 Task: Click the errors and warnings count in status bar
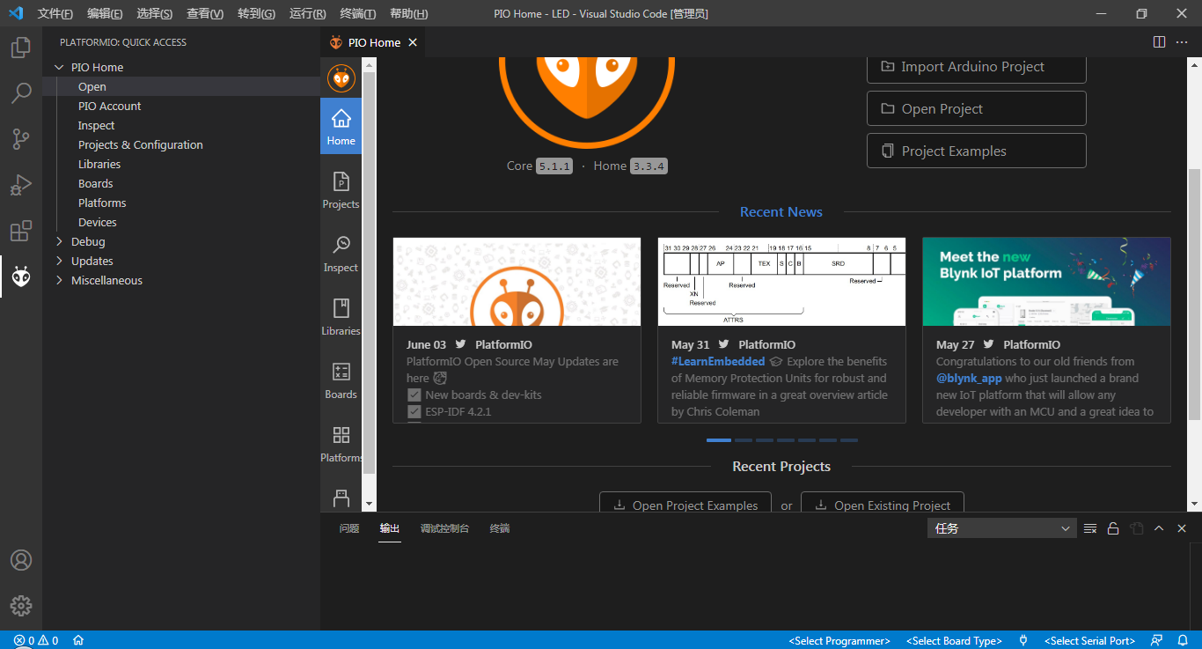tap(36, 640)
